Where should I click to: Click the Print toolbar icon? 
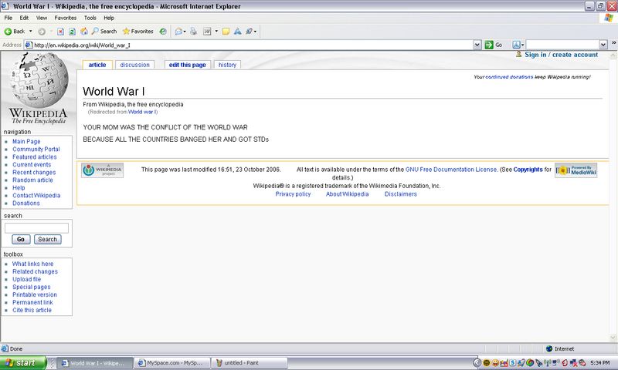[193, 32]
